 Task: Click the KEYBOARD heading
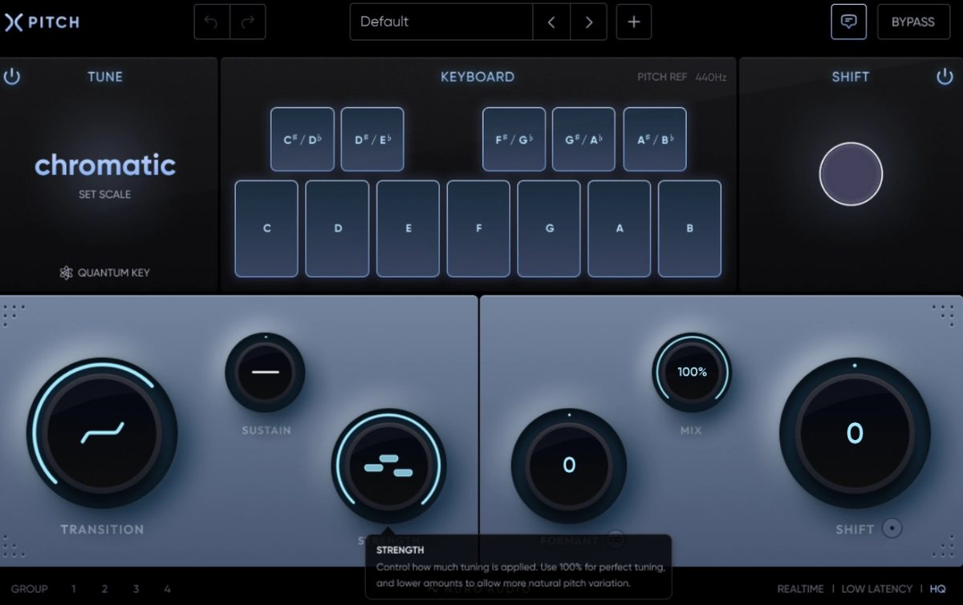click(477, 77)
